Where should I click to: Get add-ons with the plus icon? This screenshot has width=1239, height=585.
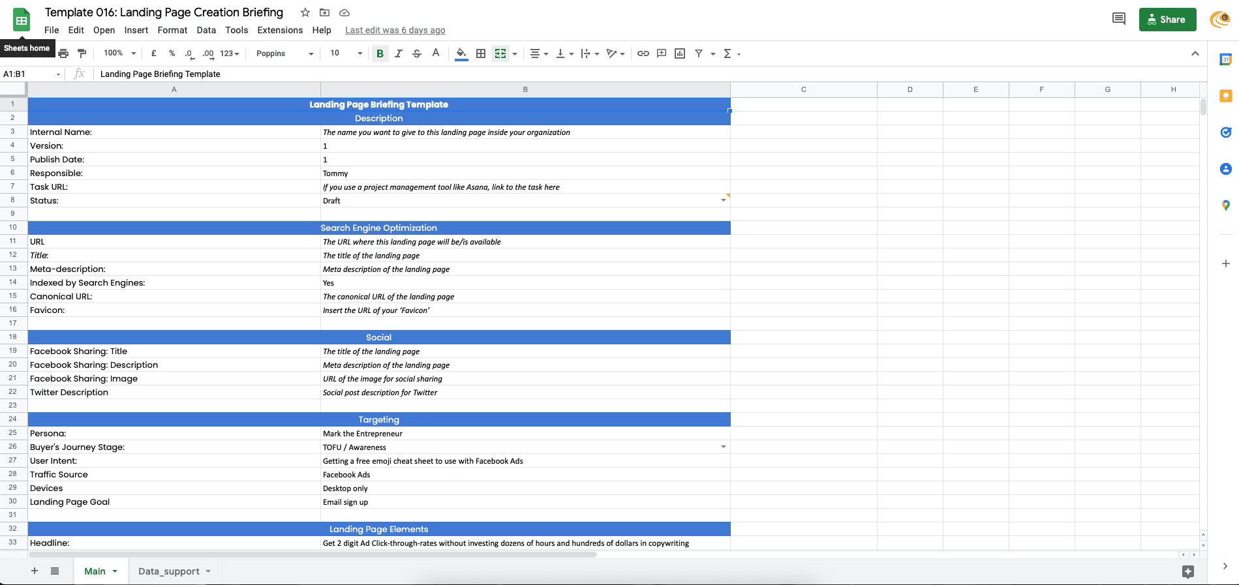click(x=1225, y=263)
